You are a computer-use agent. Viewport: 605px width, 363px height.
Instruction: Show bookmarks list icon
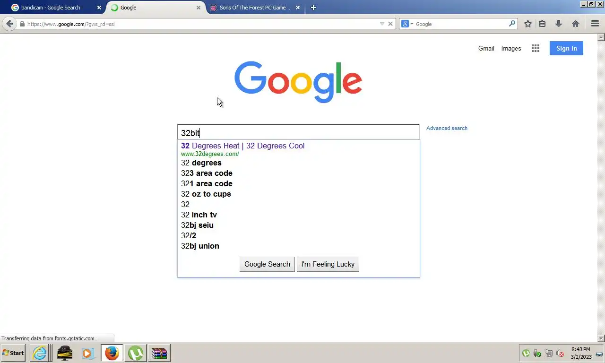tap(542, 24)
